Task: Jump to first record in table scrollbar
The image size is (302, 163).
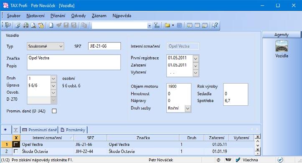Action: pos(257,137)
